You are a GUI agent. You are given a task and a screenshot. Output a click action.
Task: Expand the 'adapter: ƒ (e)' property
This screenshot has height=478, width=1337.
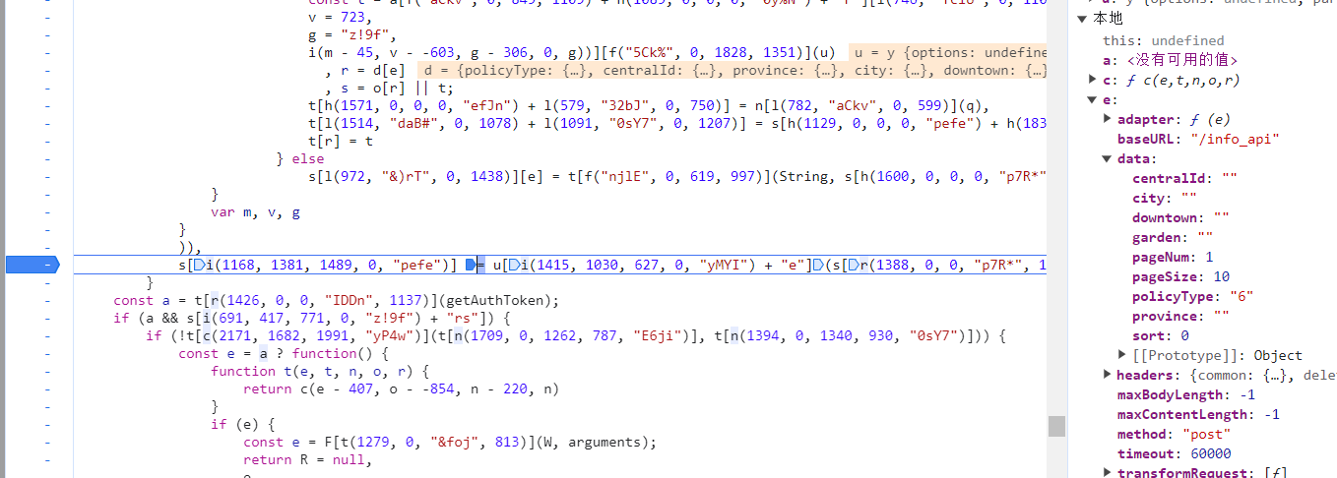pyautogui.click(x=1108, y=119)
